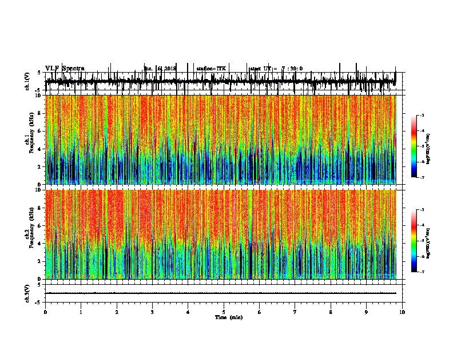The height and width of the screenshot is (350, 453).
Task: Click the date text before "station=ITK"
Action: 160,69
